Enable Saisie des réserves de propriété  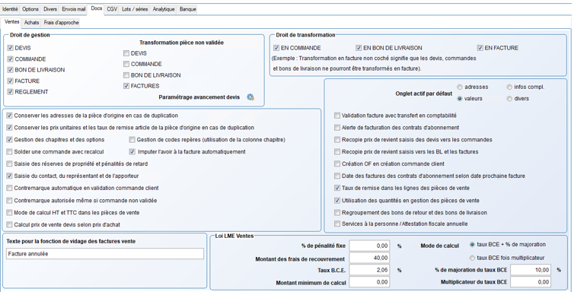[x=9, y=163]
